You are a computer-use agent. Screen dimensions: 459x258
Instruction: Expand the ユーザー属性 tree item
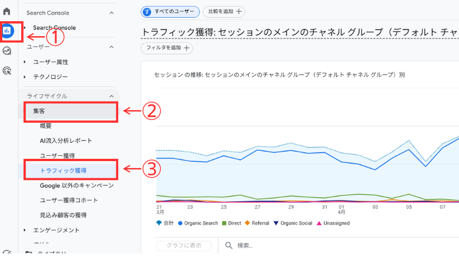tap(25, 61)
